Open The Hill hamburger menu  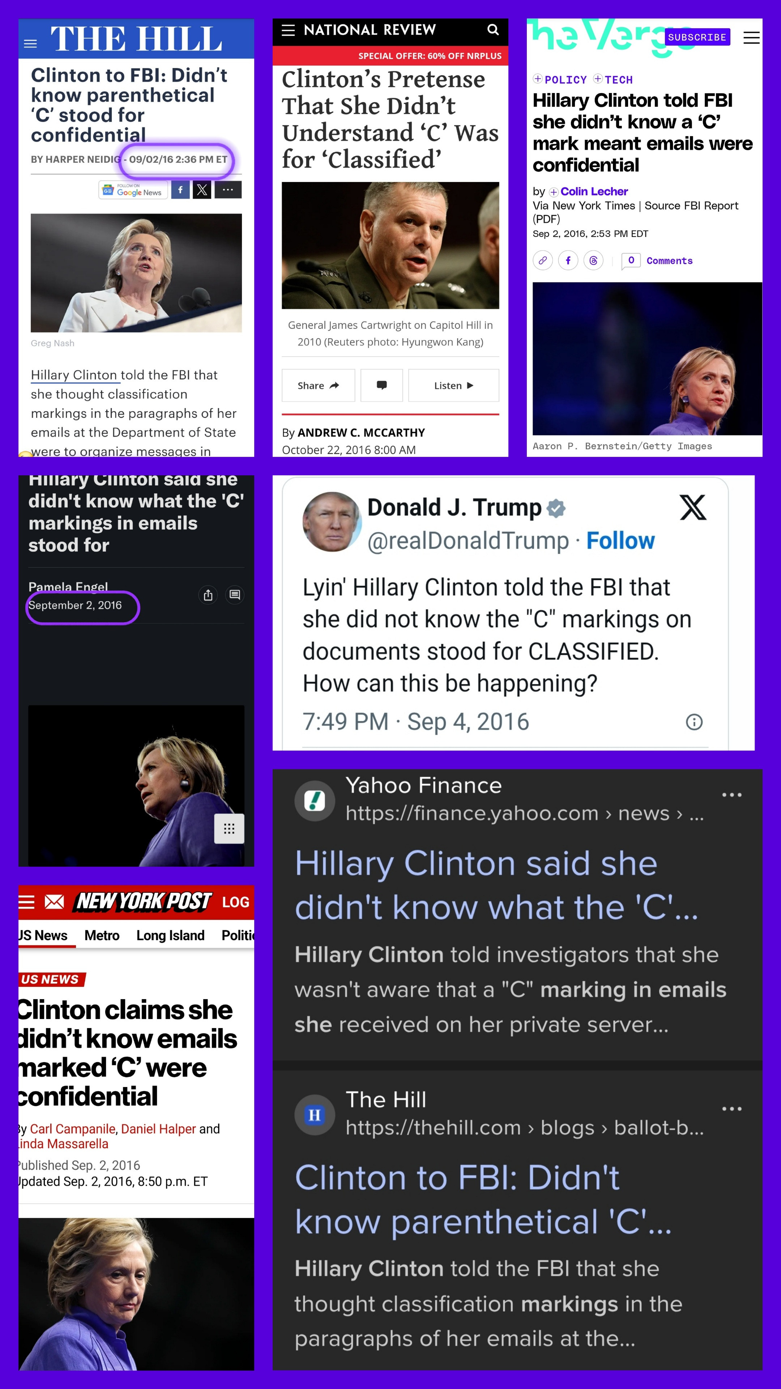pos(31,44)
